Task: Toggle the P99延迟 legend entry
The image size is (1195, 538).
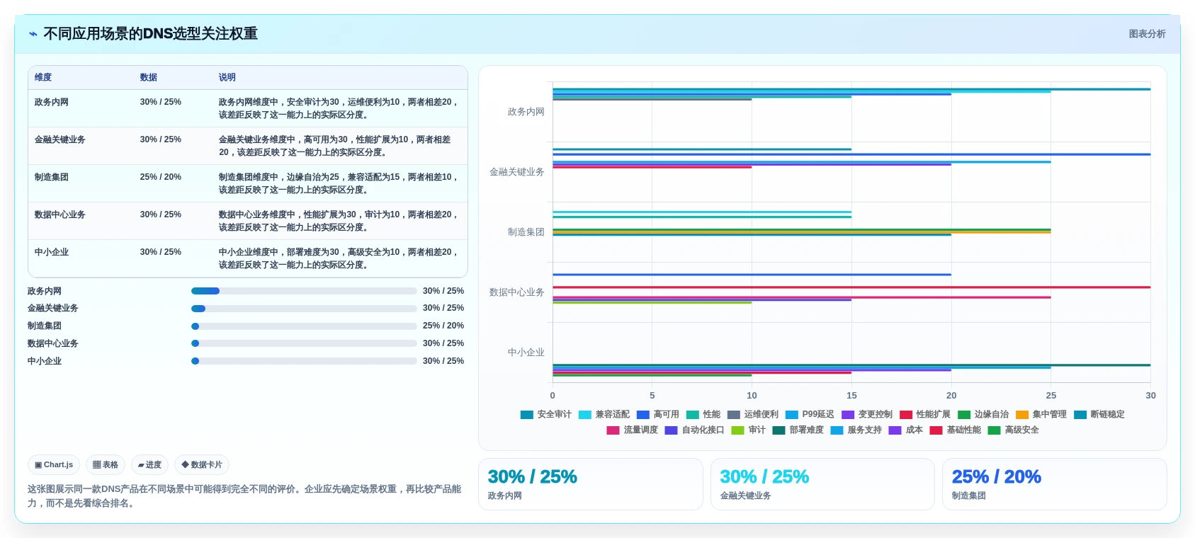Action: click(x=809, y=415)
